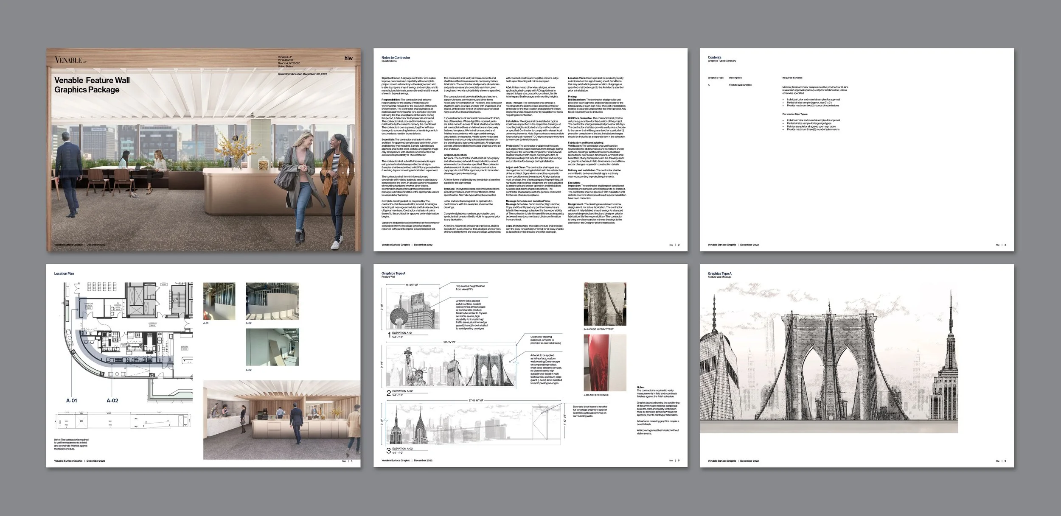Screen dimensions: 1061x516
Task: Click the In-House 1:1 Print Test photo
Action: 605,304
